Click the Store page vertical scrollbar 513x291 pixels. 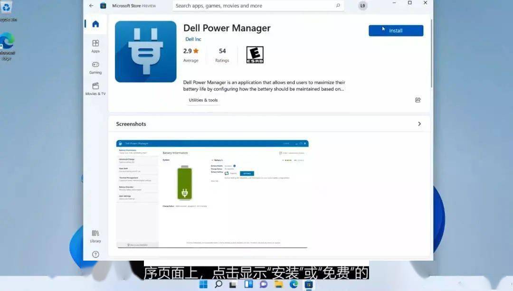point(431,53)
